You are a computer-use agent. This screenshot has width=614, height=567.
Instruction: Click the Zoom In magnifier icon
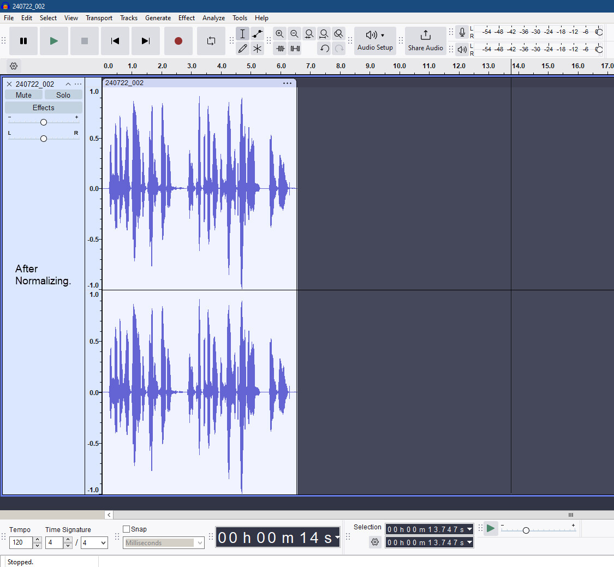279,34
